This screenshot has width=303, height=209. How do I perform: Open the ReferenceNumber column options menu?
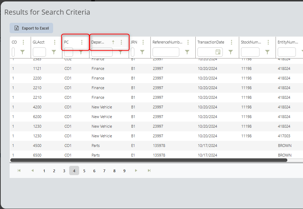point(188,42)
